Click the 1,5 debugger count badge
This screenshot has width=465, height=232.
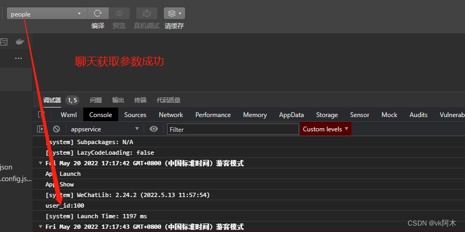coord(72,101)
